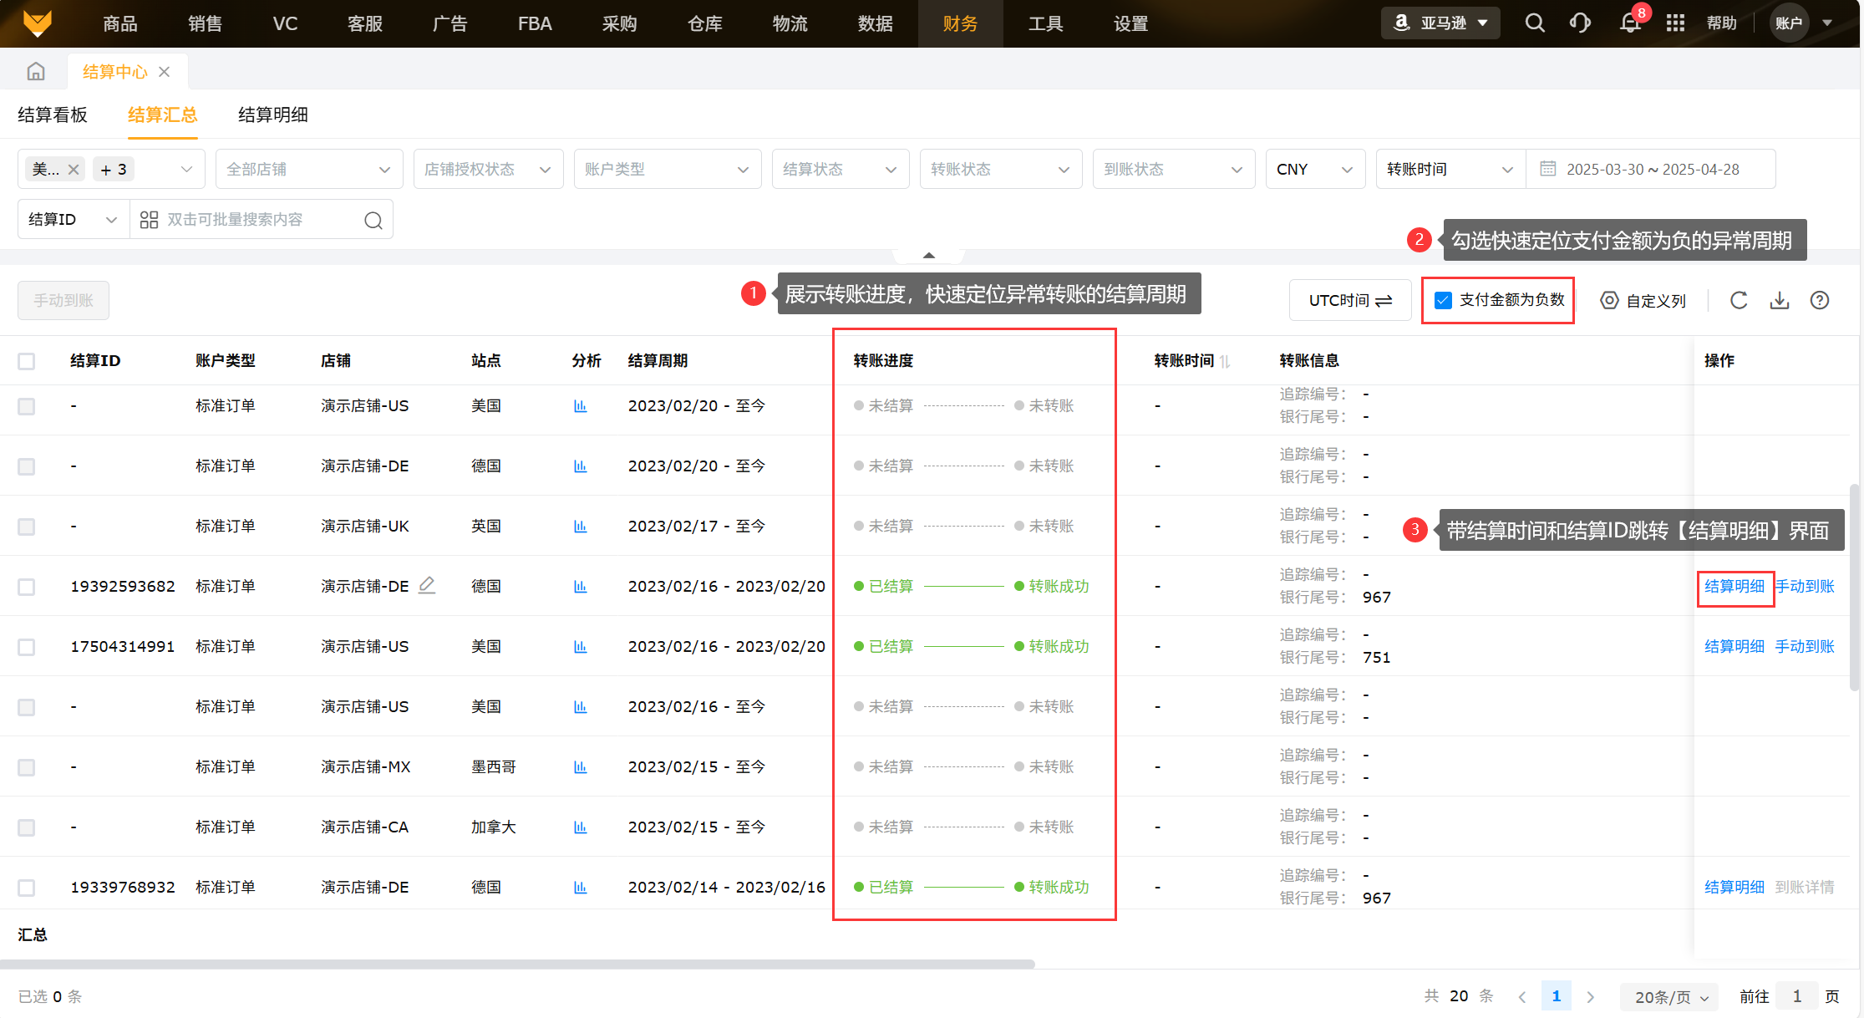Screen dimensions: 1864x1018
Task: Select the row checkbox for 结算ID 19392593682
Action: (27, 587)
